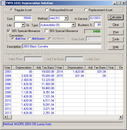The image size is (127, 130).
Task: Select the 2,251.04 tax basis cell
Action: click(x=44, y=113)
